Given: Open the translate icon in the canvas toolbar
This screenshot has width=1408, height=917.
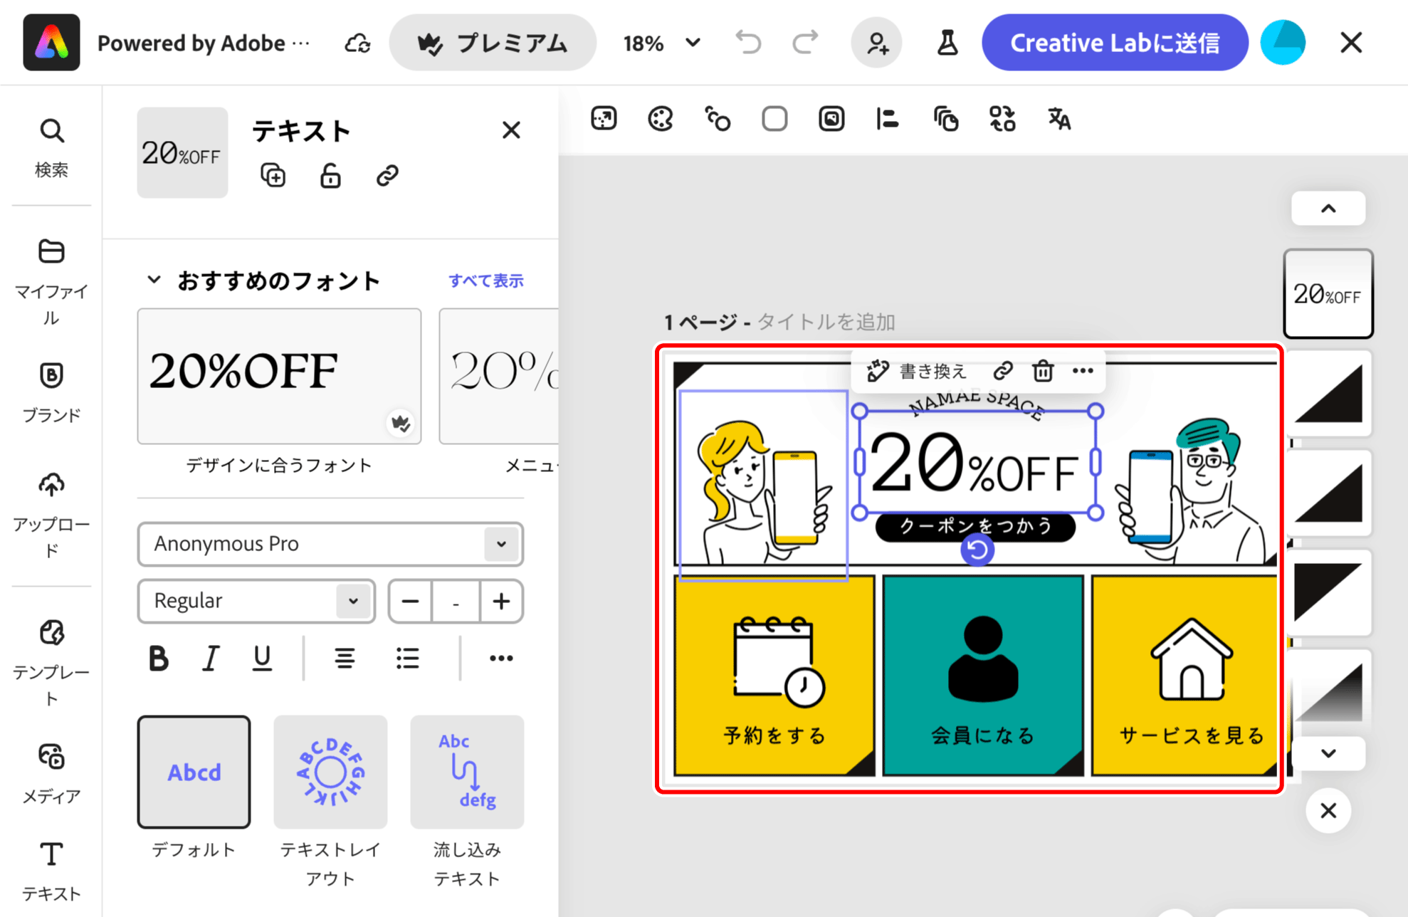Looking at the screenshot, I should tap(1058, 120).
